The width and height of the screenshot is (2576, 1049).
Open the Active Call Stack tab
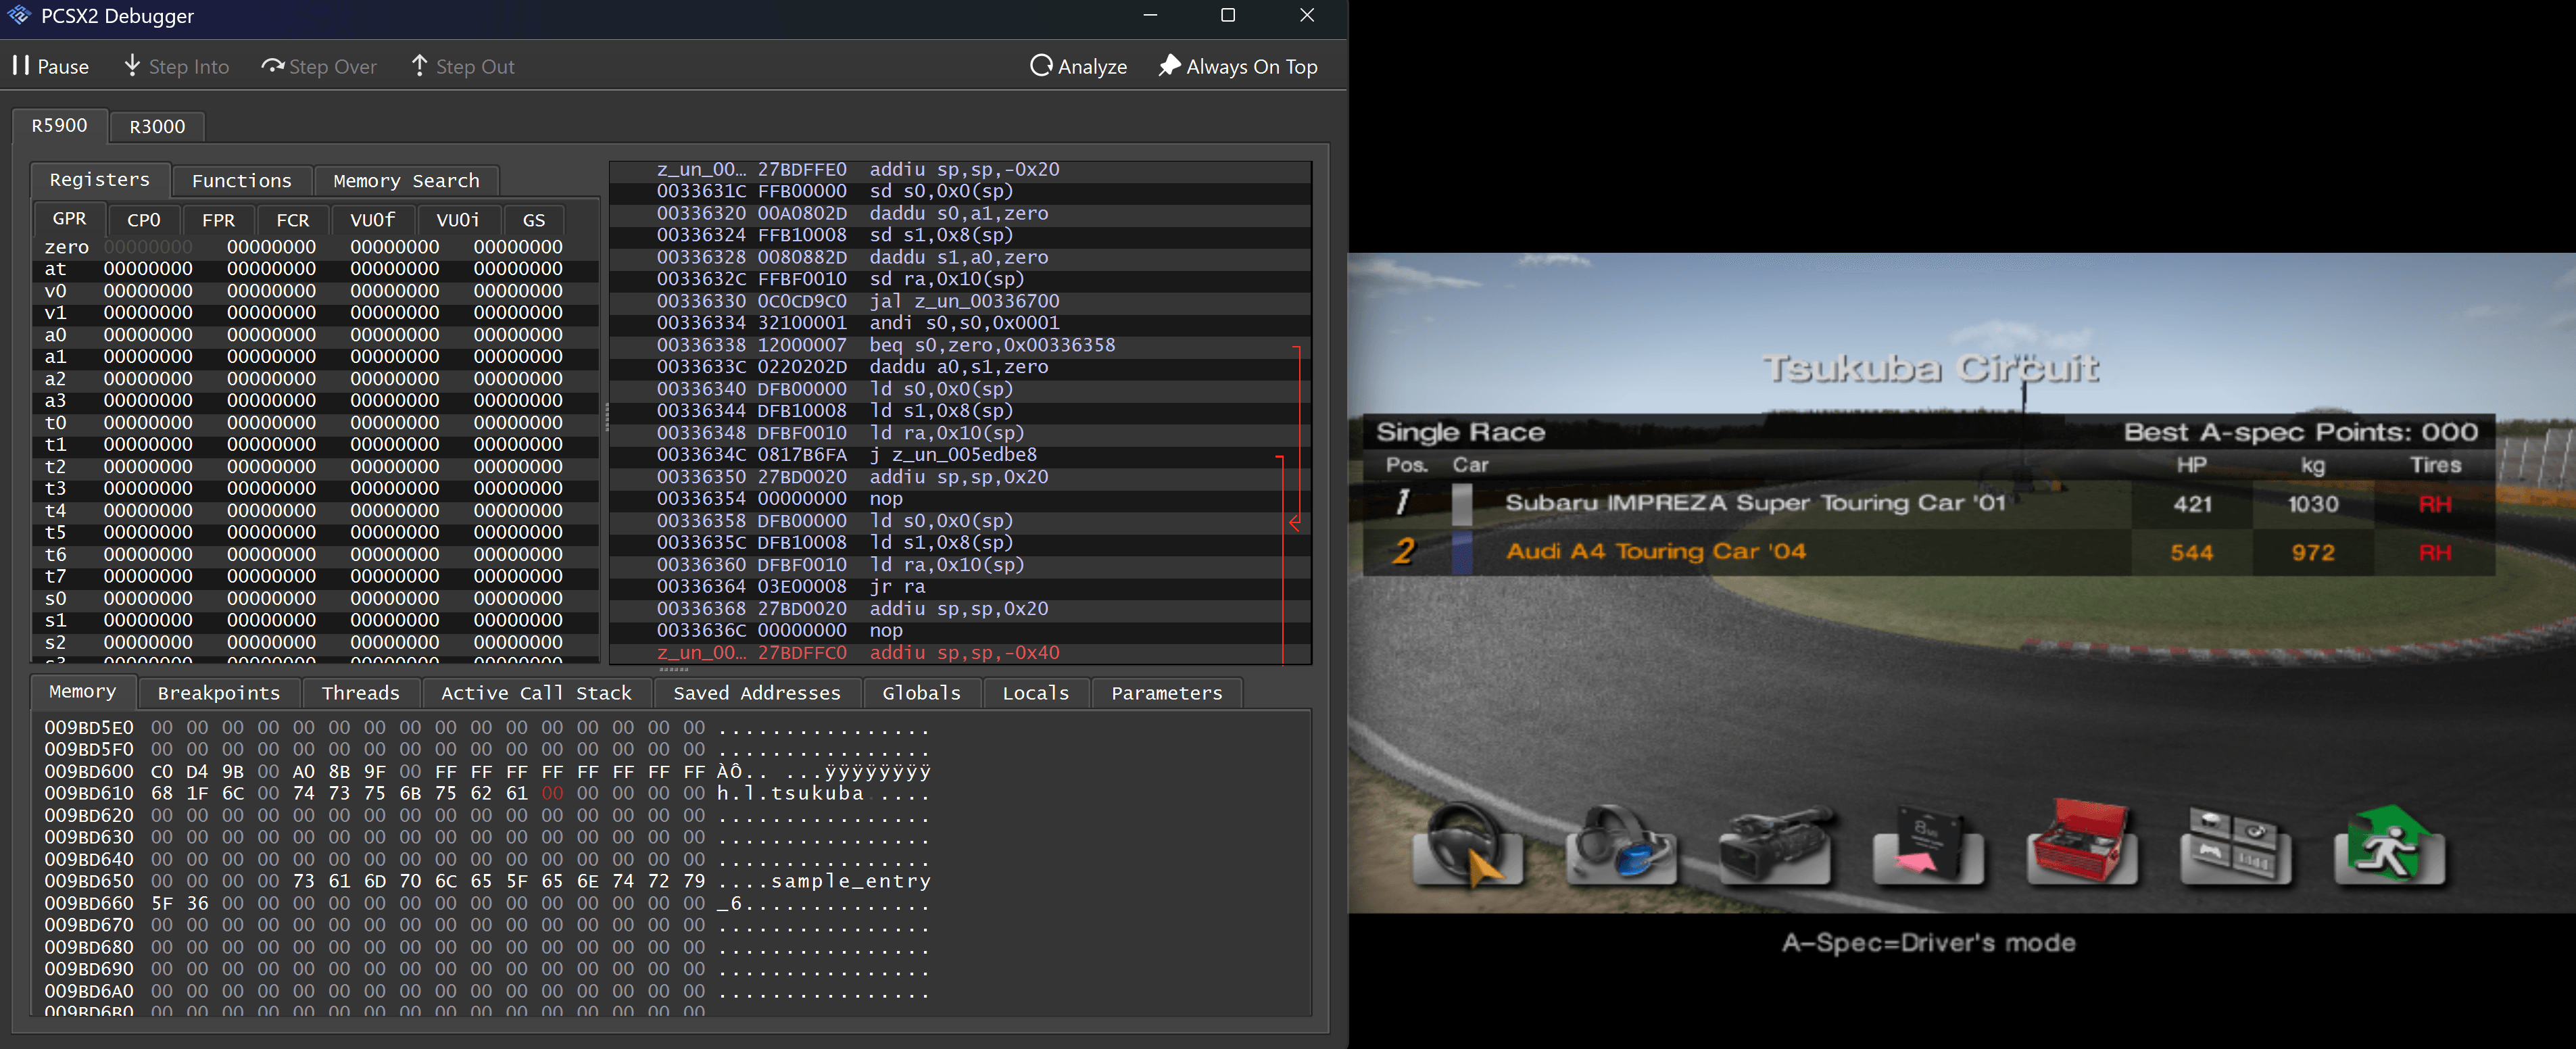tap(536, 693)
